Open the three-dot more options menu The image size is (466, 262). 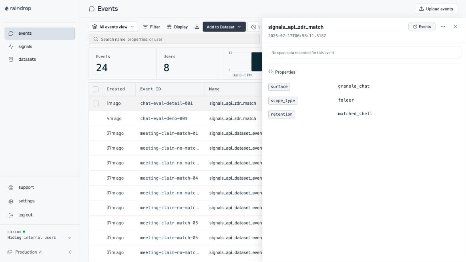tap(443, 26)
